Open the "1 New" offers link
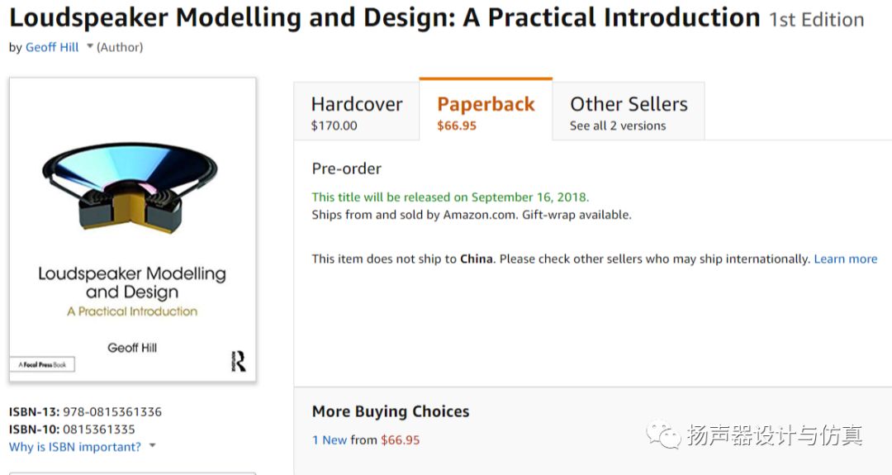Viewport: 892px width, 475px height. pyautogui.click(x=329, y=439)
